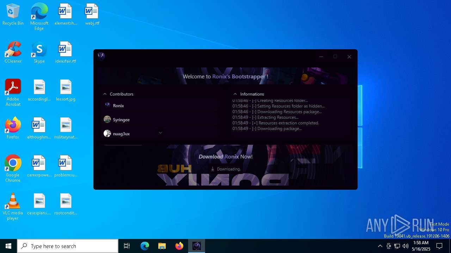Click the Ronix logo in title bar
The image size is (451, 253).
point(101,56)
